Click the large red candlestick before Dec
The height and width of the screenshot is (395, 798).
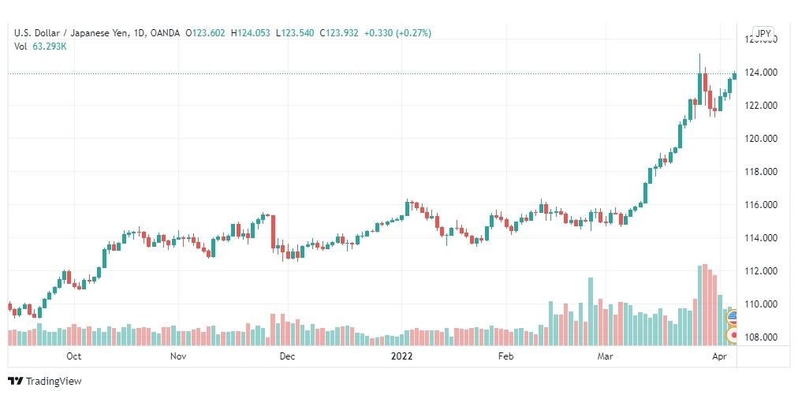coord(274,232)
